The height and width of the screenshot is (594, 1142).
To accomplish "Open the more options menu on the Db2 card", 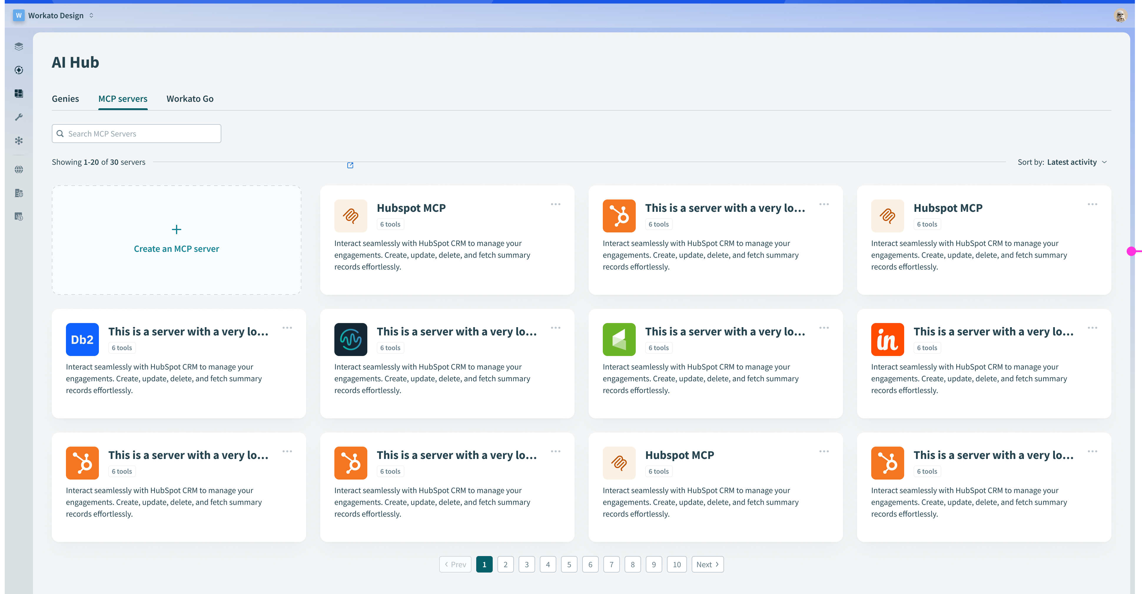I will pyautogui.click(x=287, y=328).
